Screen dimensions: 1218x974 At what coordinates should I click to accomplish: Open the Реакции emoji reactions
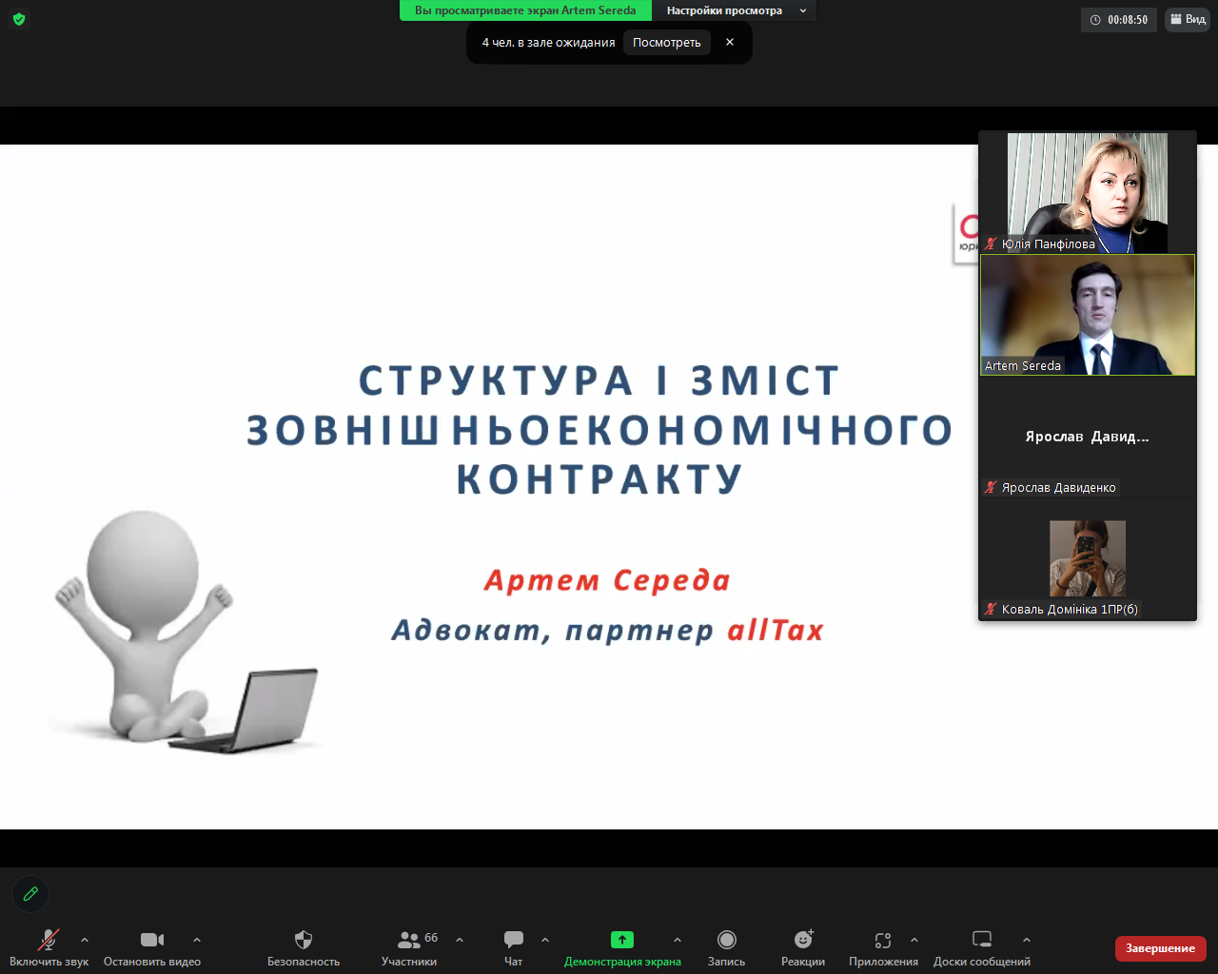[803, 948]
